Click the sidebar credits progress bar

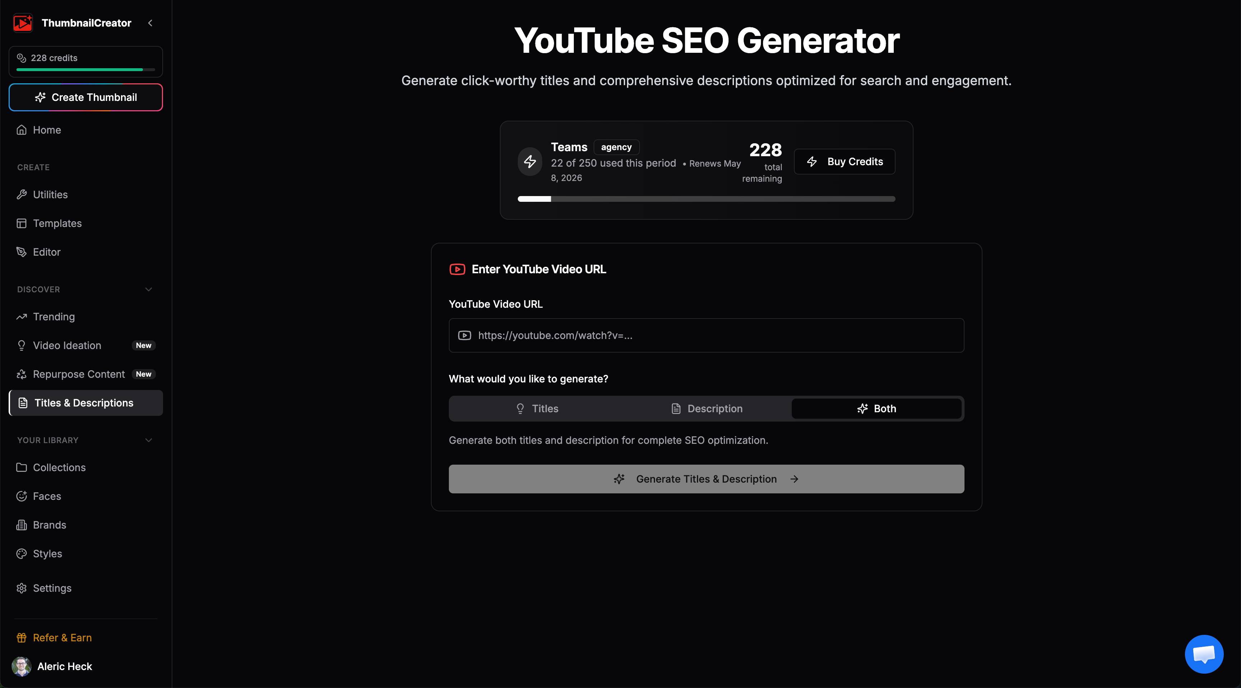click(86, 70)
